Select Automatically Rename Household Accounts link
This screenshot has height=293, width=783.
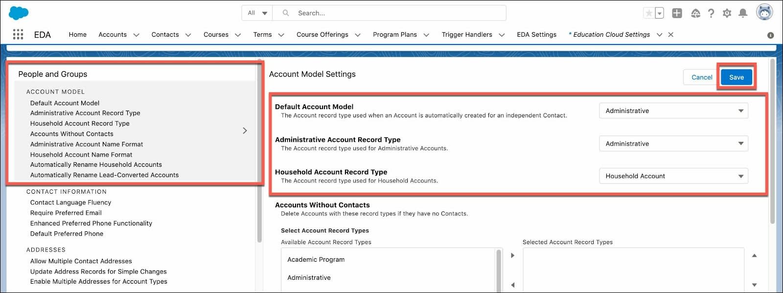(x=96, y=165)
